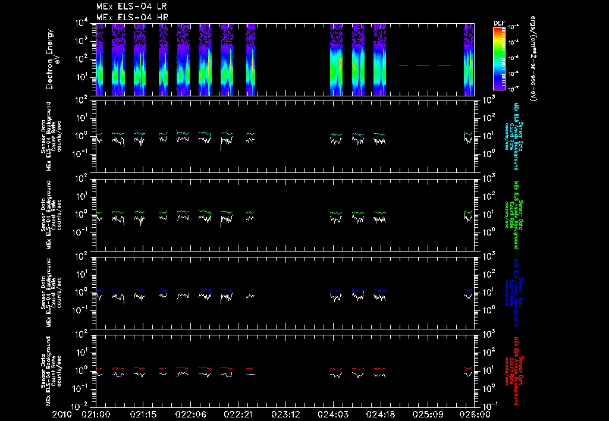Select the red anode background count rate label

513,371
